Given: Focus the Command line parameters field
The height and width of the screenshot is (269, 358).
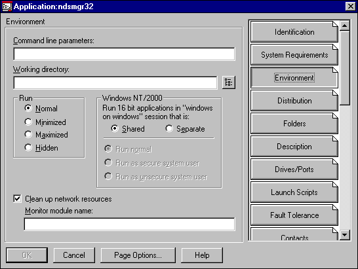Looking at the screenshot, I should coord(124,54).
